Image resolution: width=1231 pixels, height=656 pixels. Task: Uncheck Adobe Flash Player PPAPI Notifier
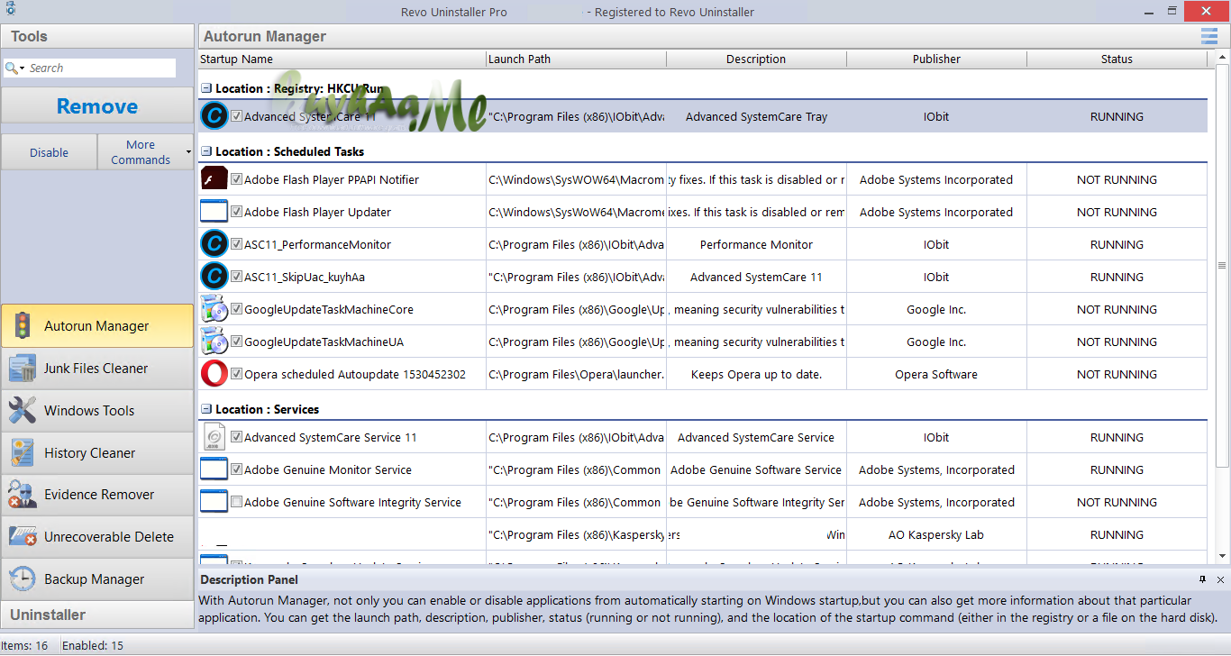tap(236, 179)
